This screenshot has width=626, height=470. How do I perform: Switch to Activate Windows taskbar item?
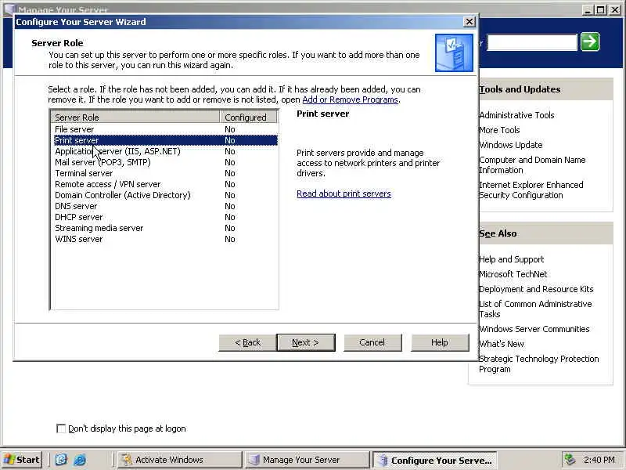click(179, 460)
